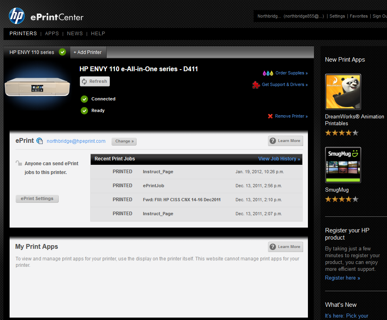Open Settings in top account bar
Screen dimensions: 387x320
(x=337, y=16)
